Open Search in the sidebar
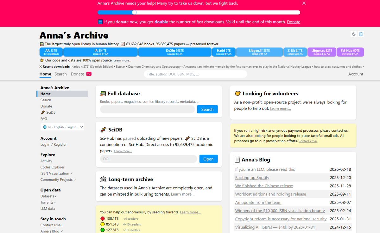 click(46, 100)
